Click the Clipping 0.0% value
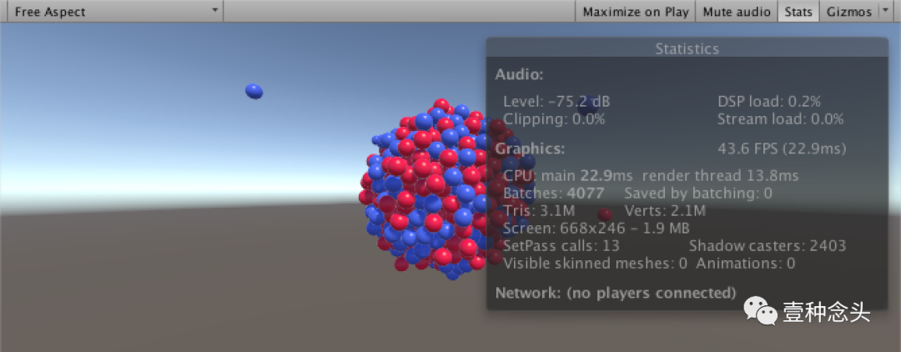Screen dimensions: 901x352 [x=554, y=119]
